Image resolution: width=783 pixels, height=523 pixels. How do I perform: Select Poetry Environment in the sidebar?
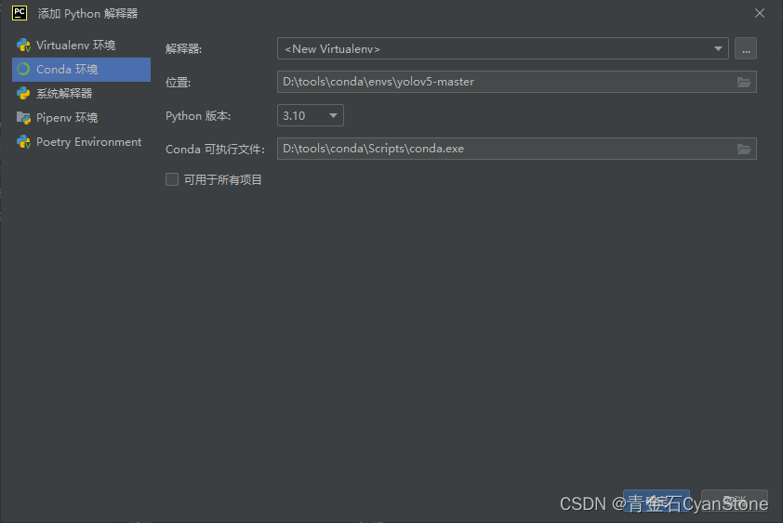pyautogui.click(x=81, y=142)
